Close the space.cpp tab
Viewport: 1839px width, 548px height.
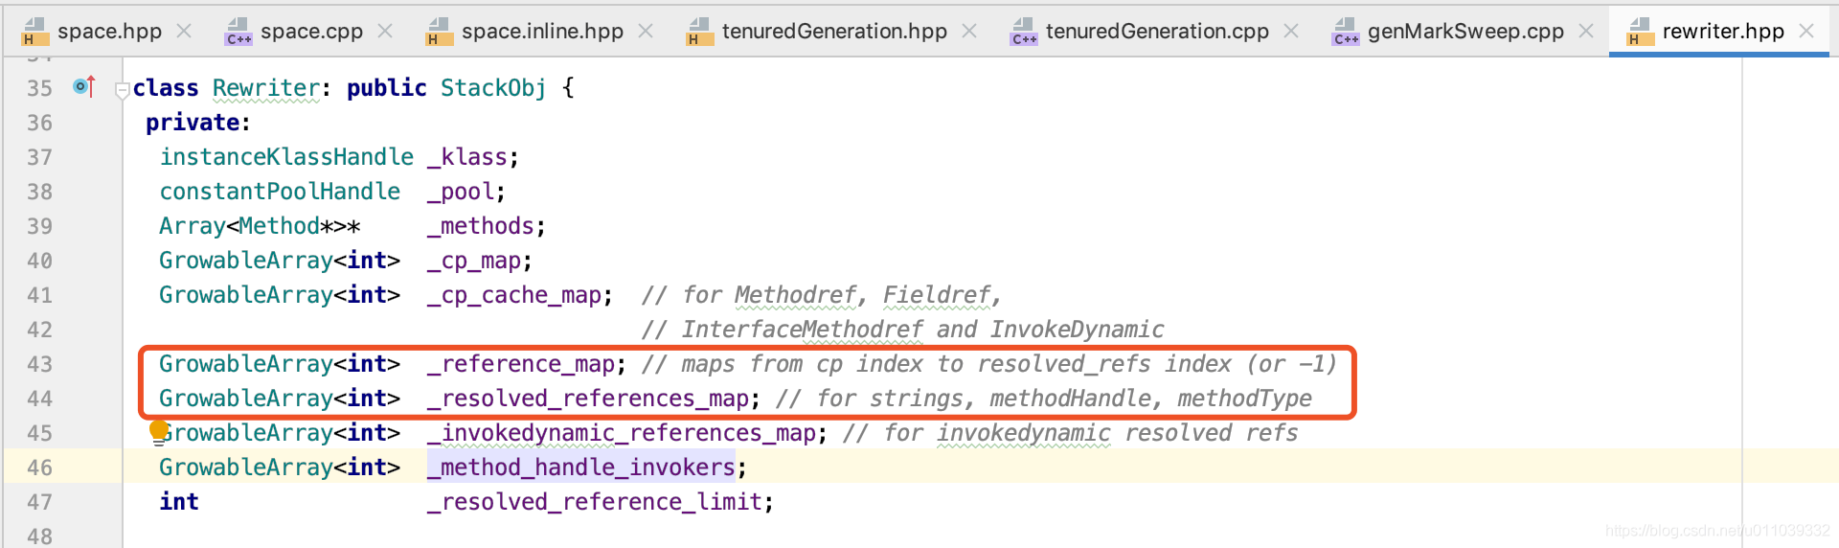(x=385, y=32)
